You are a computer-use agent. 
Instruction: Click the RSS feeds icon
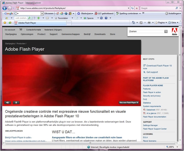pyautogui.click(x=141, y=23)
